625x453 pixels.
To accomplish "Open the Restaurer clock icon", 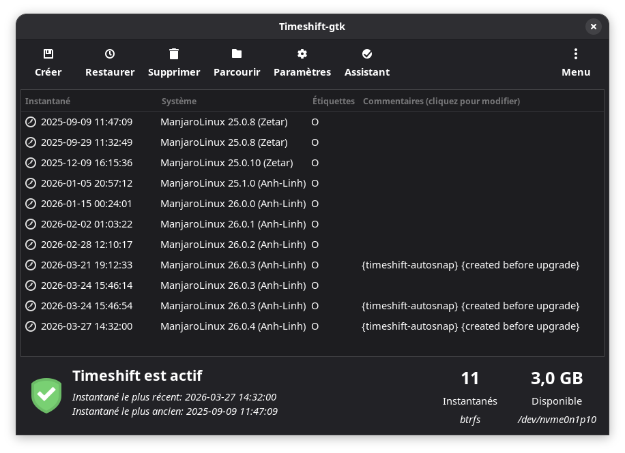I will 110,54.
